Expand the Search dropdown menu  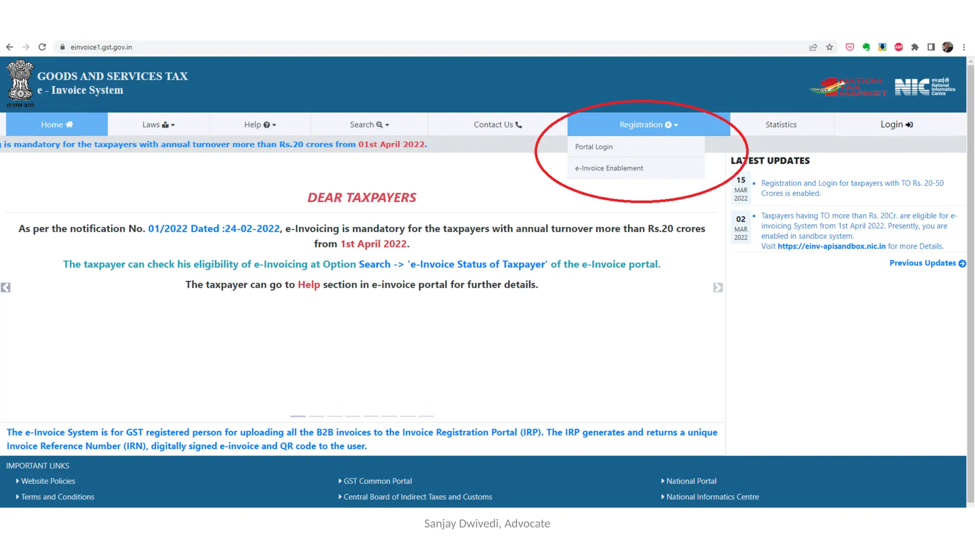369,125
